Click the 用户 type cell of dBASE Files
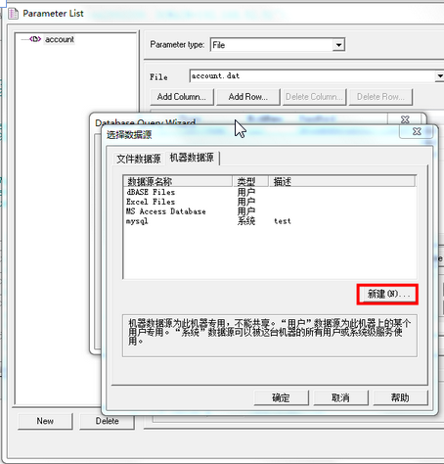The height and width of the screenshot is (464, 444). (x=246, y=192)
